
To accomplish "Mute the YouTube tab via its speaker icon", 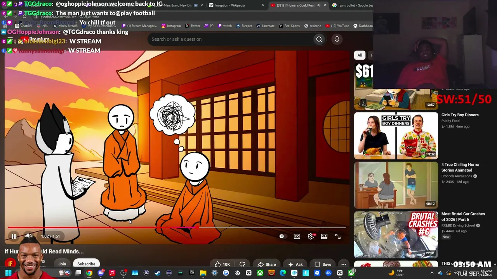I will click(319, 5).
